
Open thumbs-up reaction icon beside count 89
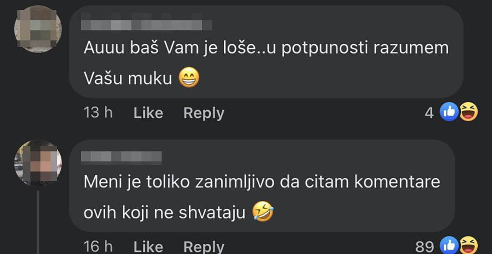(x=449, y=245)
